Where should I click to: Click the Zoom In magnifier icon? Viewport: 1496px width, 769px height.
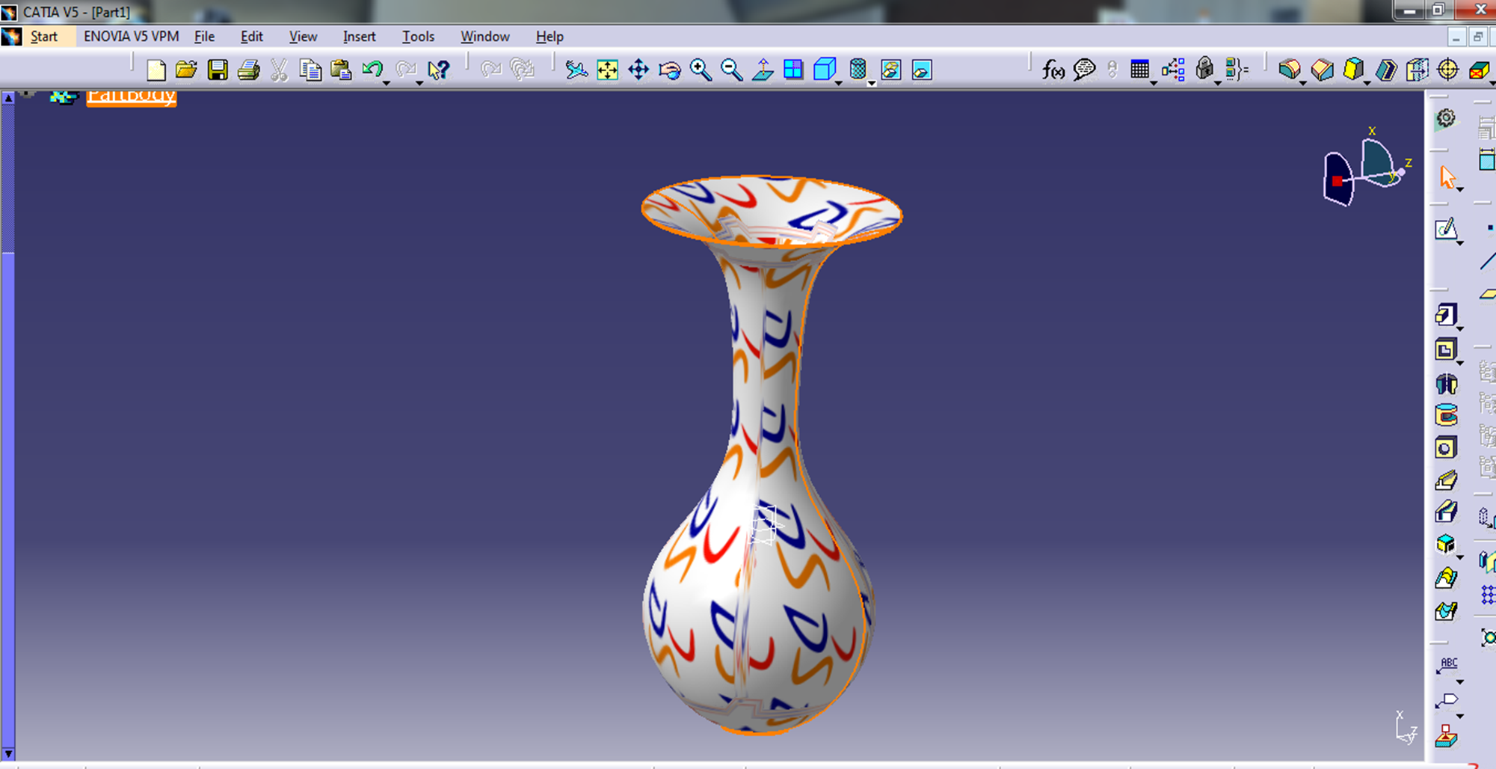pos(701,70)
